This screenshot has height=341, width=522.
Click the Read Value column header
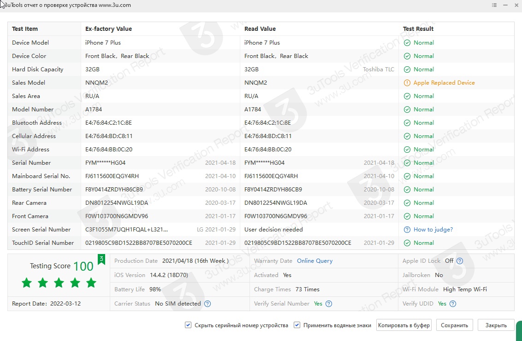click(260, 29)
